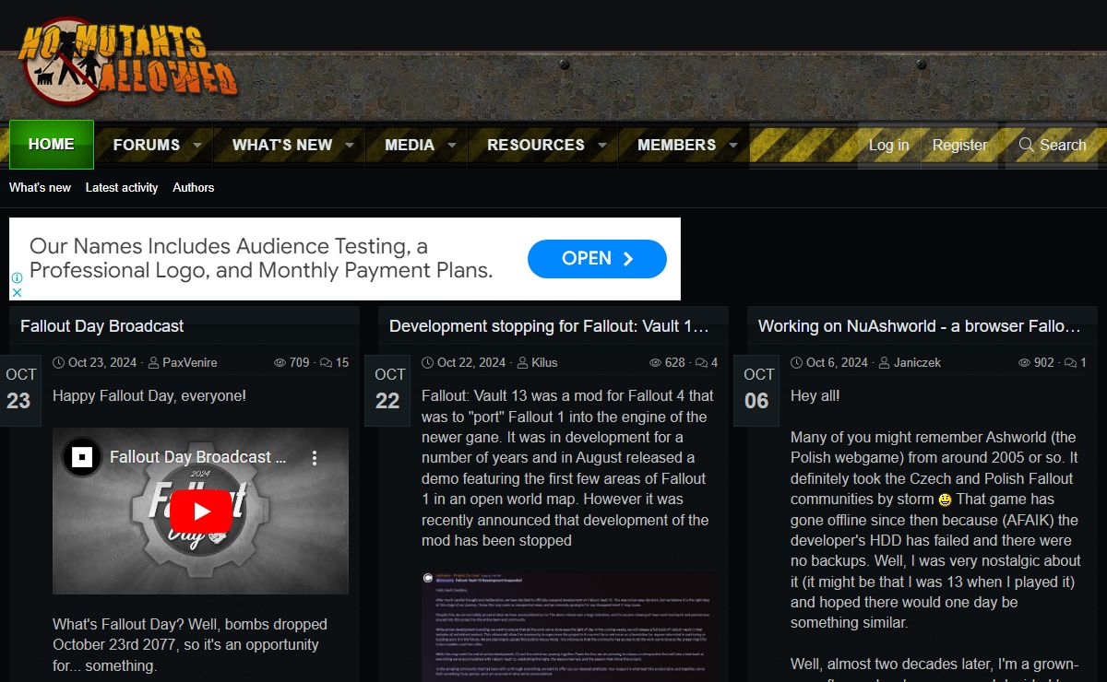Screen dimensions: 1107x682
Task: Click the "Happy Fallout Day, everyone!" text
Action: pos(149,396)
